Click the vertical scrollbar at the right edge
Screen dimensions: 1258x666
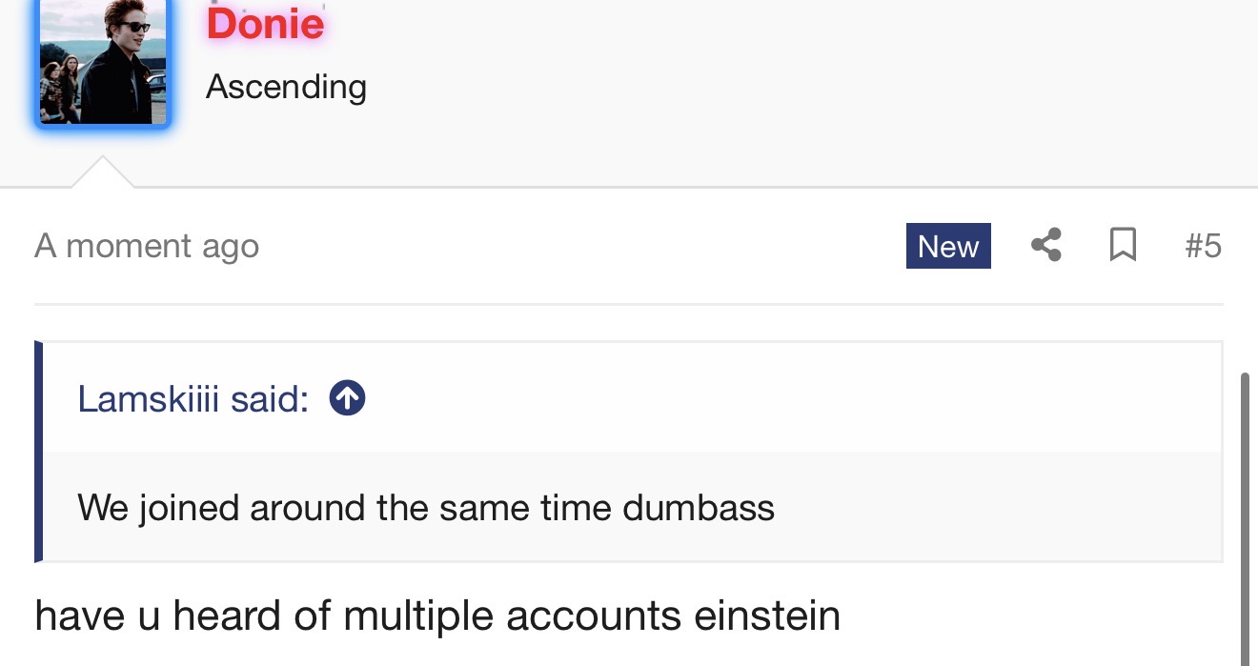pos(1246,519)
